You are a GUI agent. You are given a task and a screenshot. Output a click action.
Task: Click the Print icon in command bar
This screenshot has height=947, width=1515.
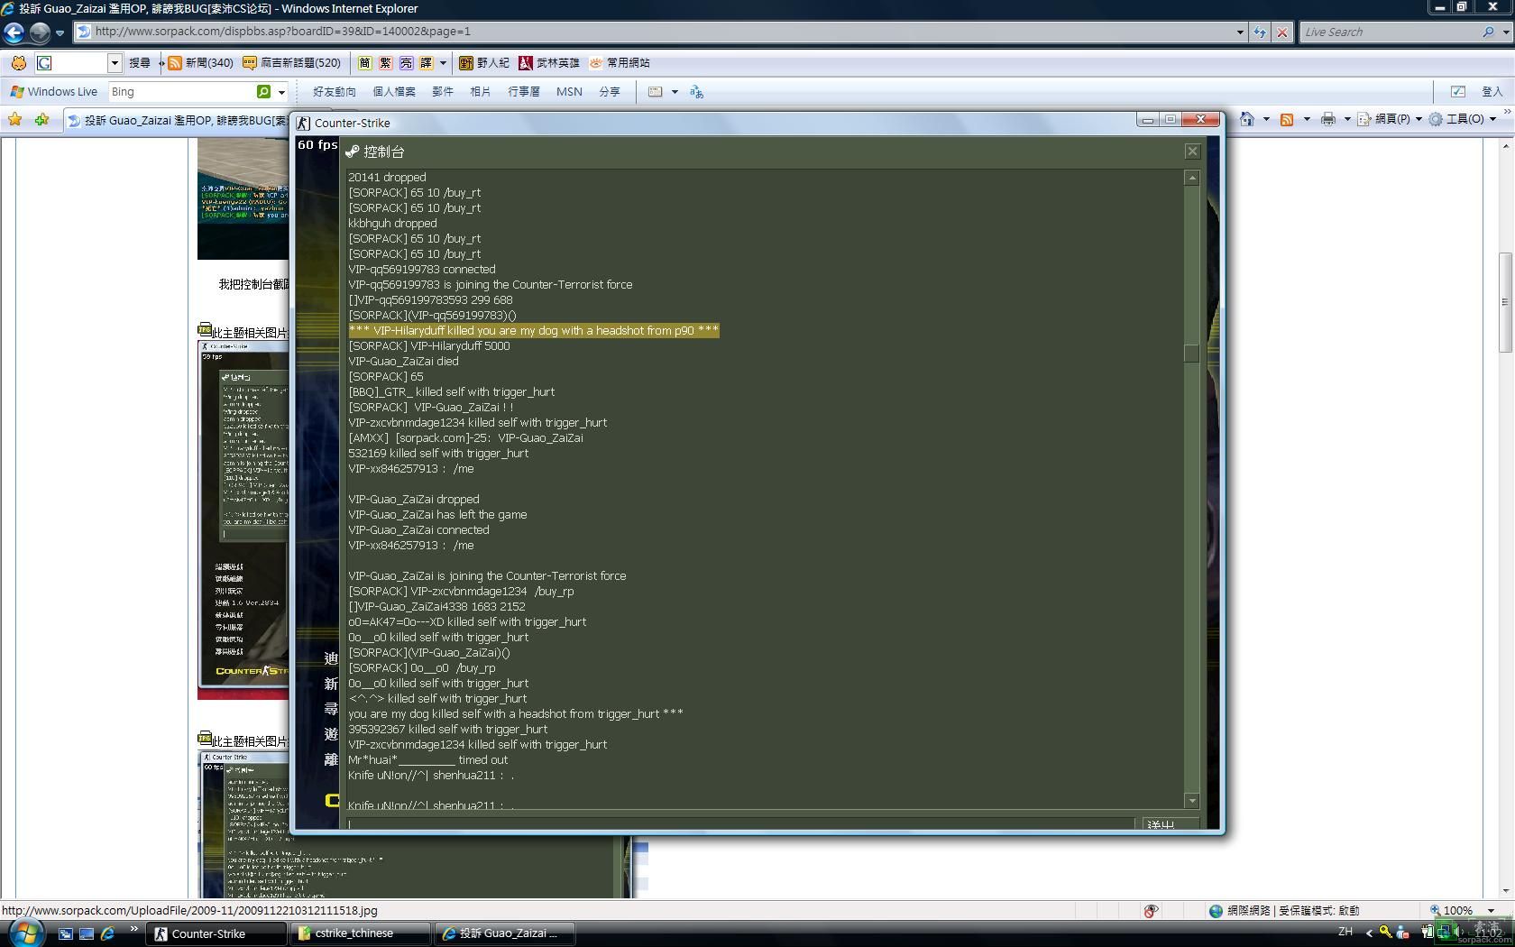1327,119
